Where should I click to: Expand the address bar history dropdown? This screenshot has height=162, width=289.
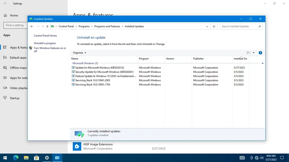[x=207, y=26]
